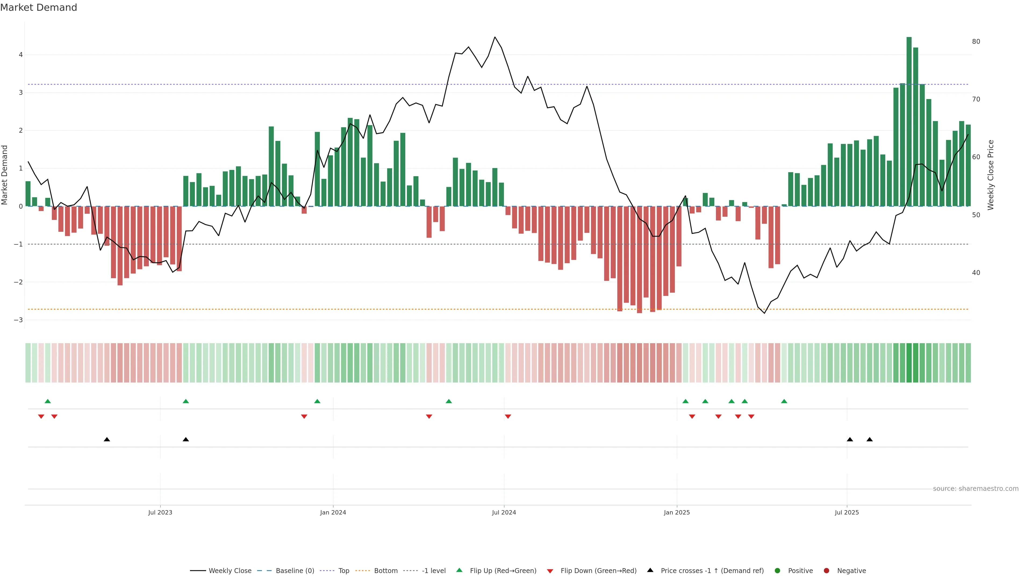The height and width of the screenshot is (580, 1032).
Task: Click the Positive green circle legend item
Action: [777, 571]
